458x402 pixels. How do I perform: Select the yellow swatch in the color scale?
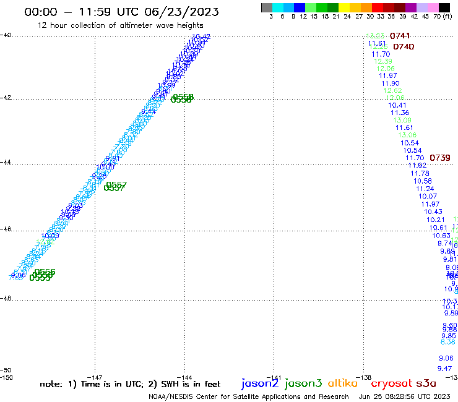point(344,7)
